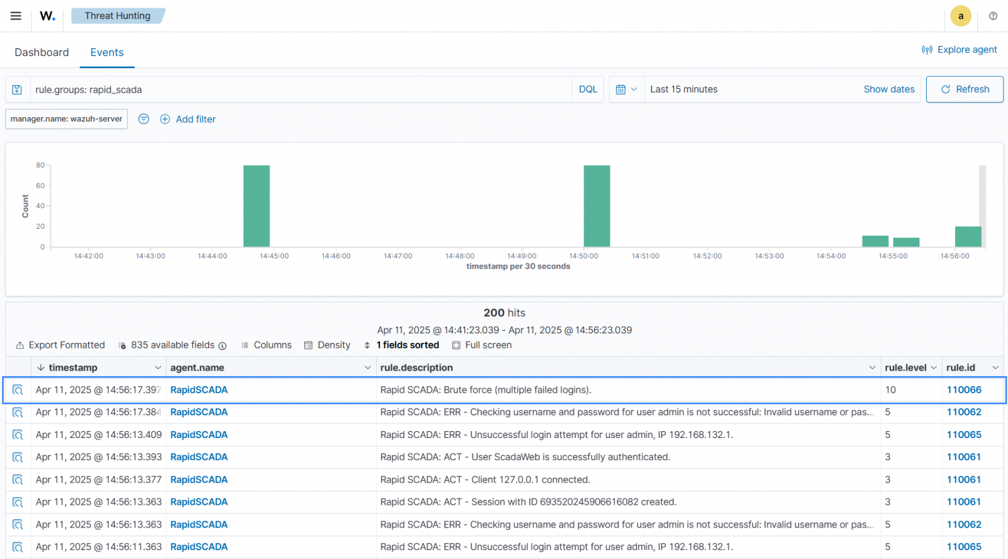
Task: Inspect the Session with ID created row
Action: click(x=18, y=502)
